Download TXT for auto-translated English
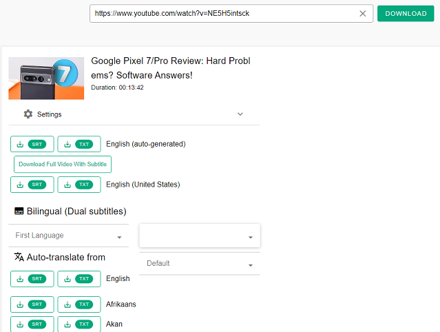Viewport: 440px width, 332px height. click(79, 279)
